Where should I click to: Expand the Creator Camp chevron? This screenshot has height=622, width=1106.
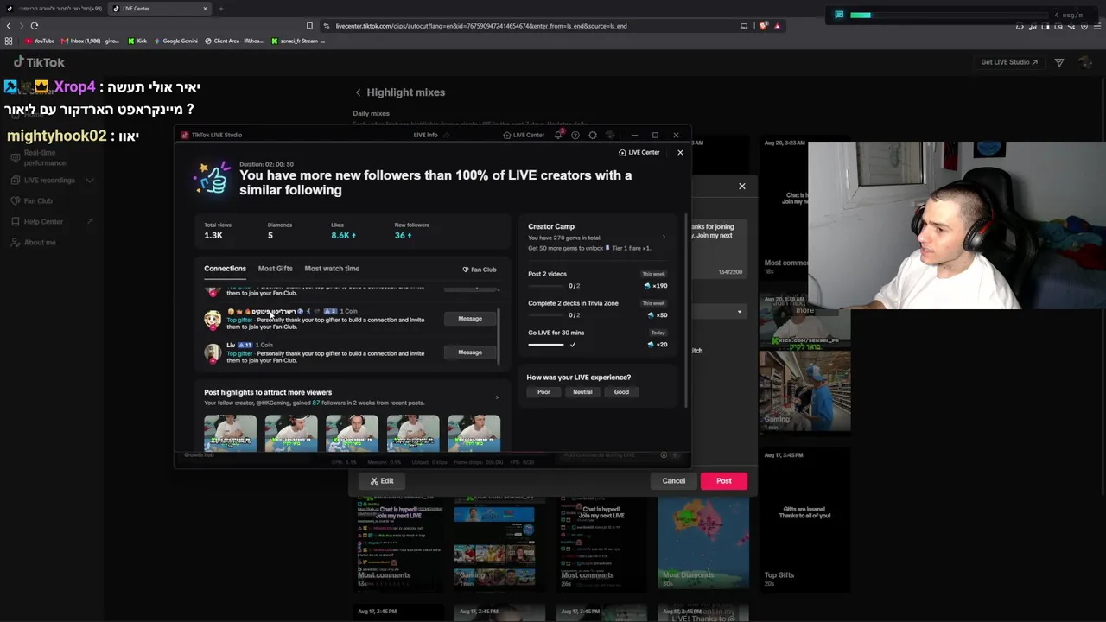pyautogui.click(x=664, y=237)
